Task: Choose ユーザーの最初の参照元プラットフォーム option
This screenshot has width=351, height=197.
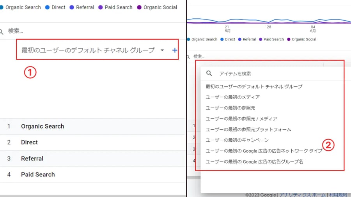Action: (248, 129)
